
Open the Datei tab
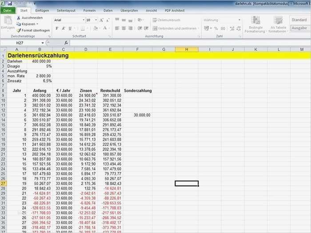(8, 11)
